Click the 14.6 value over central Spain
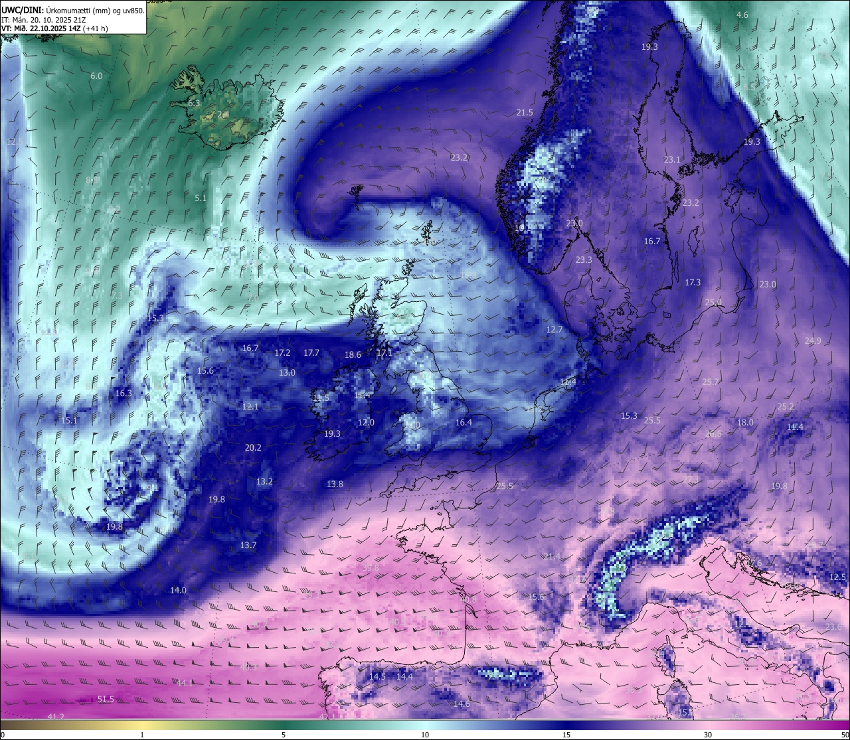Image resolution: width=850 pixels, height=740 pixels. [x=462, y=704]
